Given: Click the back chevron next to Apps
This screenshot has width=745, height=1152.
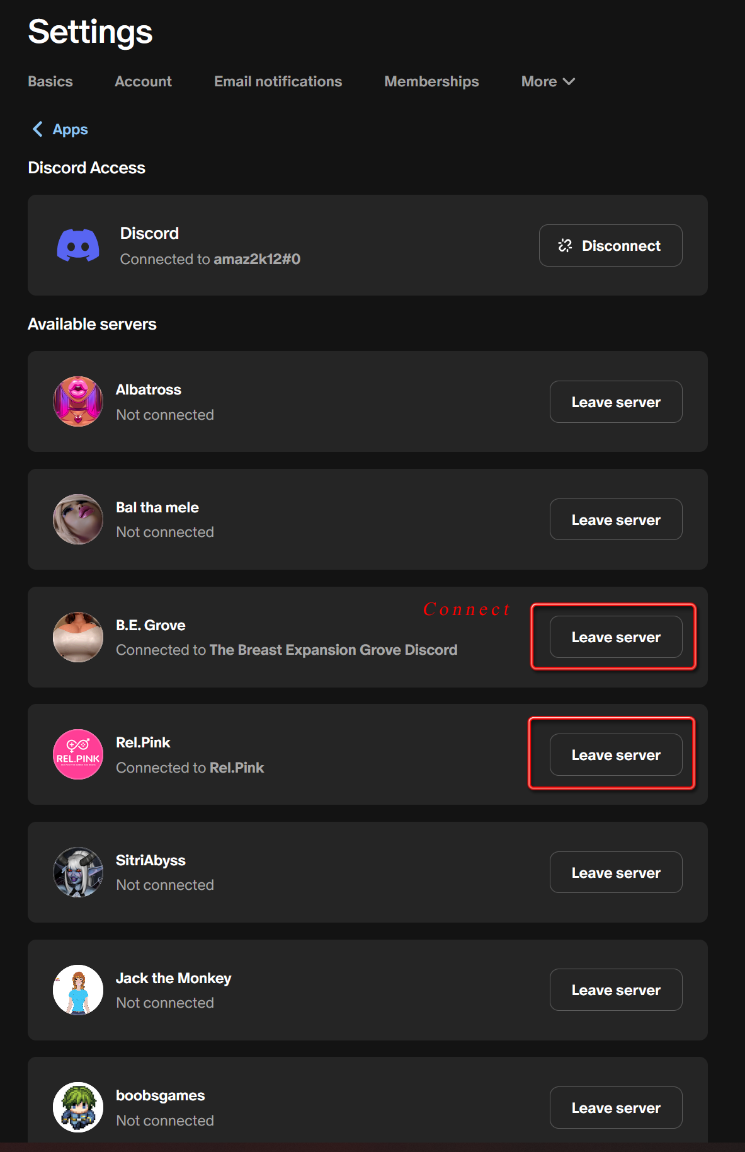Looking at the screenshot, I should (38, 129).
